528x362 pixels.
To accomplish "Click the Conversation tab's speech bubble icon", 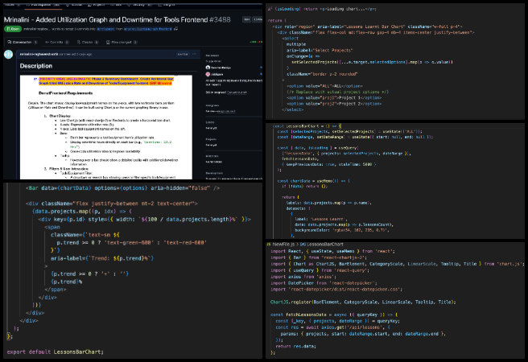I will [10, 42].
